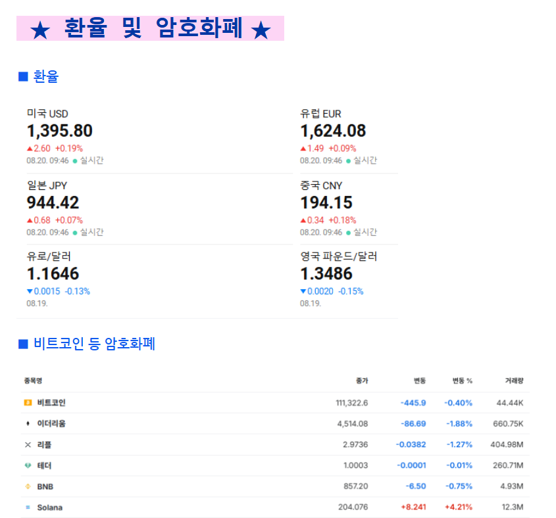Click the Solana icon

[28, 507]
